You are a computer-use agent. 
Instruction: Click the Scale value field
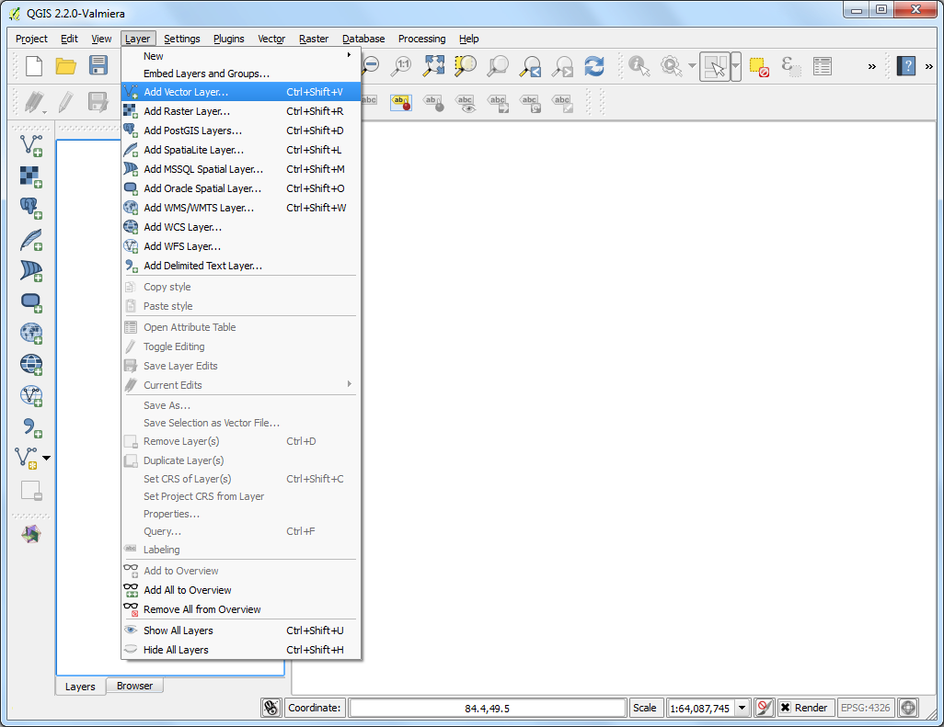[x=701, y=708]
